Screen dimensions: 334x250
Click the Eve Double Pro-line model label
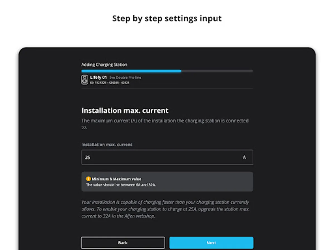coord(125,77)
